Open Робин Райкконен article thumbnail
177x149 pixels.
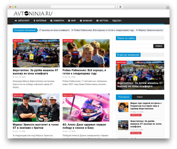[x=86, y=53]
